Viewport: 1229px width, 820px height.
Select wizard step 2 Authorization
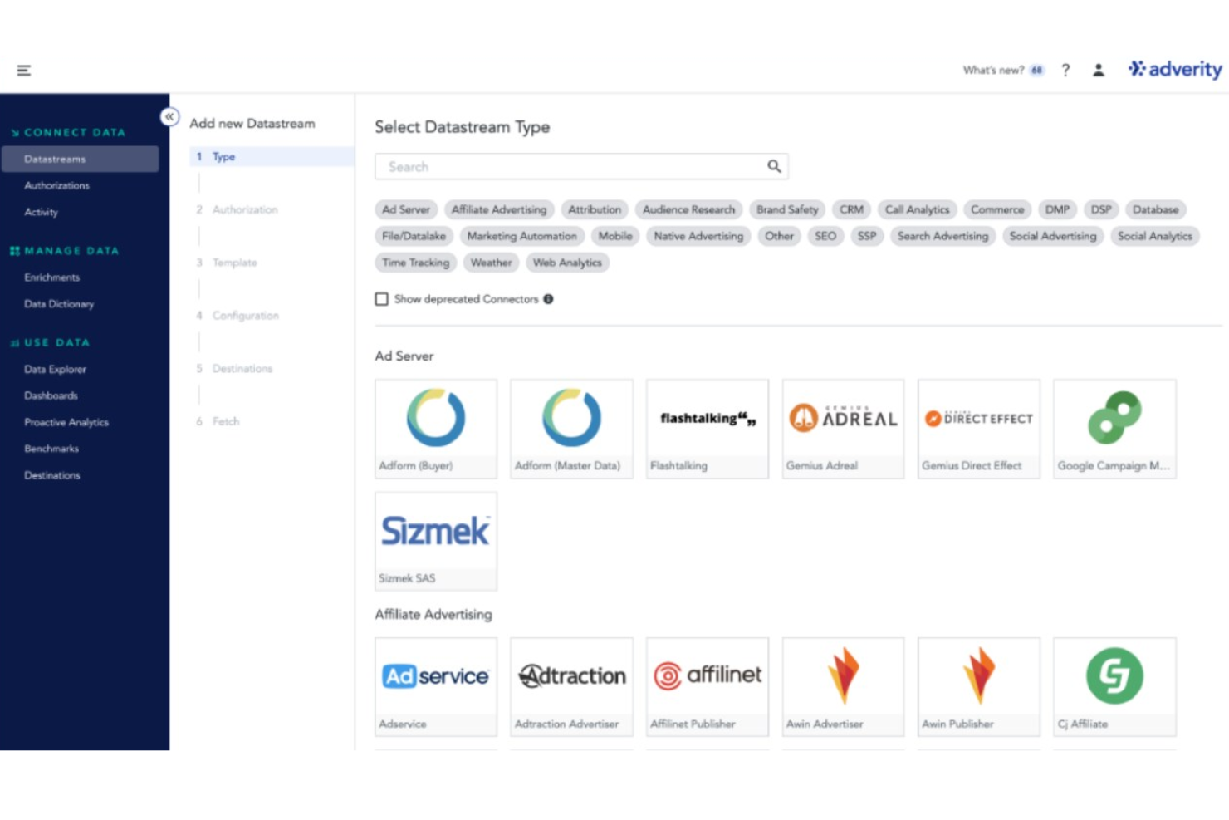[x=237, y=209]
